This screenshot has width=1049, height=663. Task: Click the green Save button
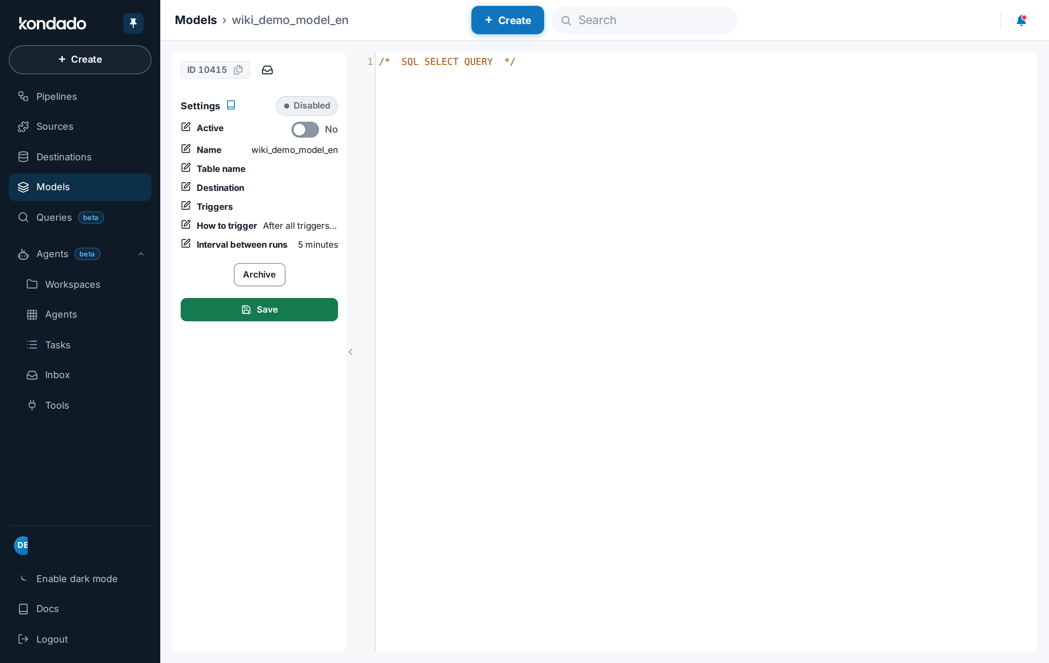(x=259, y=309)
